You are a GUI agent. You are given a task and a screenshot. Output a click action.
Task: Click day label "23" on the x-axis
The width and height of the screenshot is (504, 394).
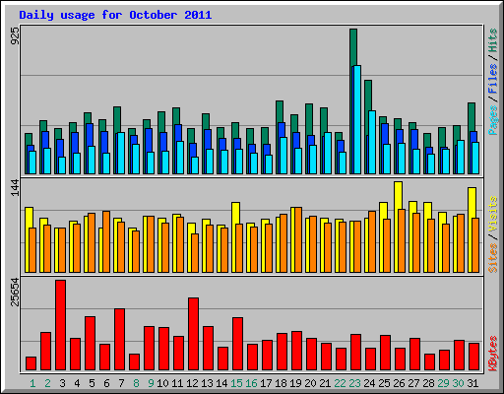click(x=354, y=383)
